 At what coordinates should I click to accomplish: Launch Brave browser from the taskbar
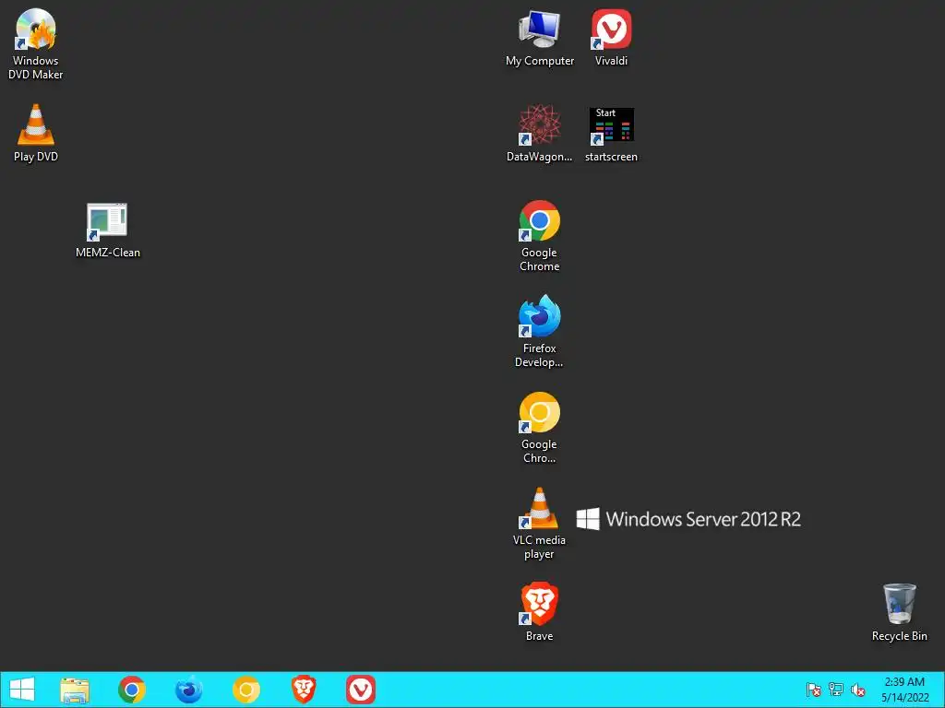pyautogui.click(x=304, y=690)
